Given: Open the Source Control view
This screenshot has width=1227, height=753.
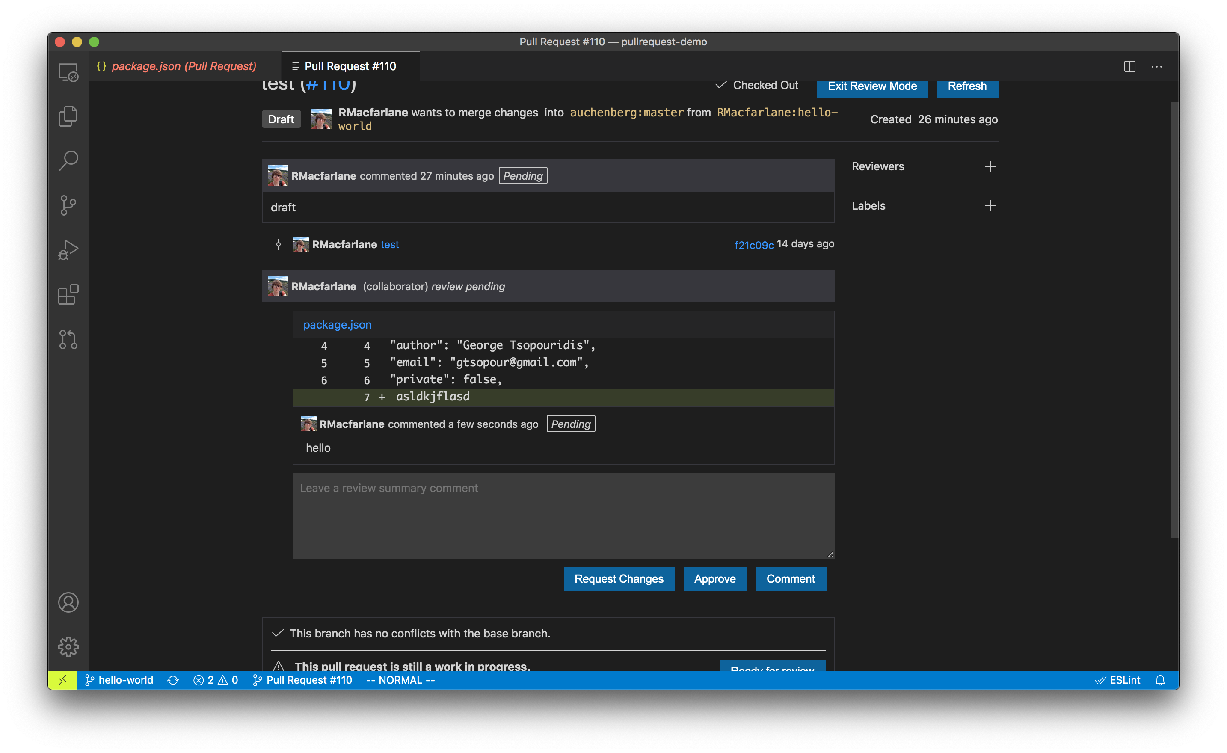Looking at the screenshot, I should (x=68, y=205).
